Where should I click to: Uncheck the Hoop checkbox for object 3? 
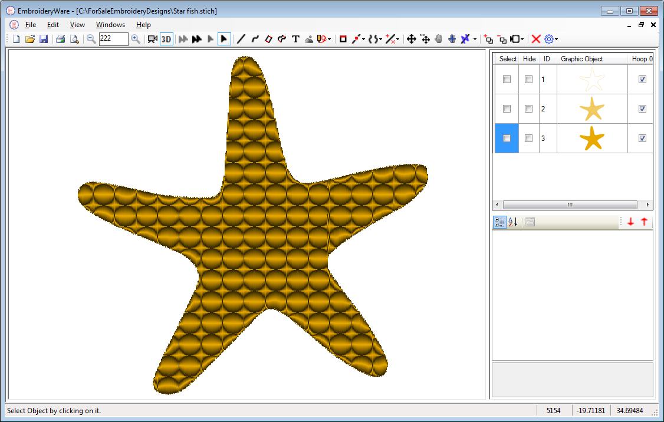pos(642,139)
